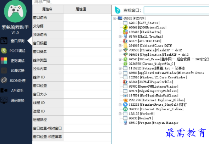Click the 属性名 column header
The width and height of the screenshot is (209, 144).
tap(48, 9)
